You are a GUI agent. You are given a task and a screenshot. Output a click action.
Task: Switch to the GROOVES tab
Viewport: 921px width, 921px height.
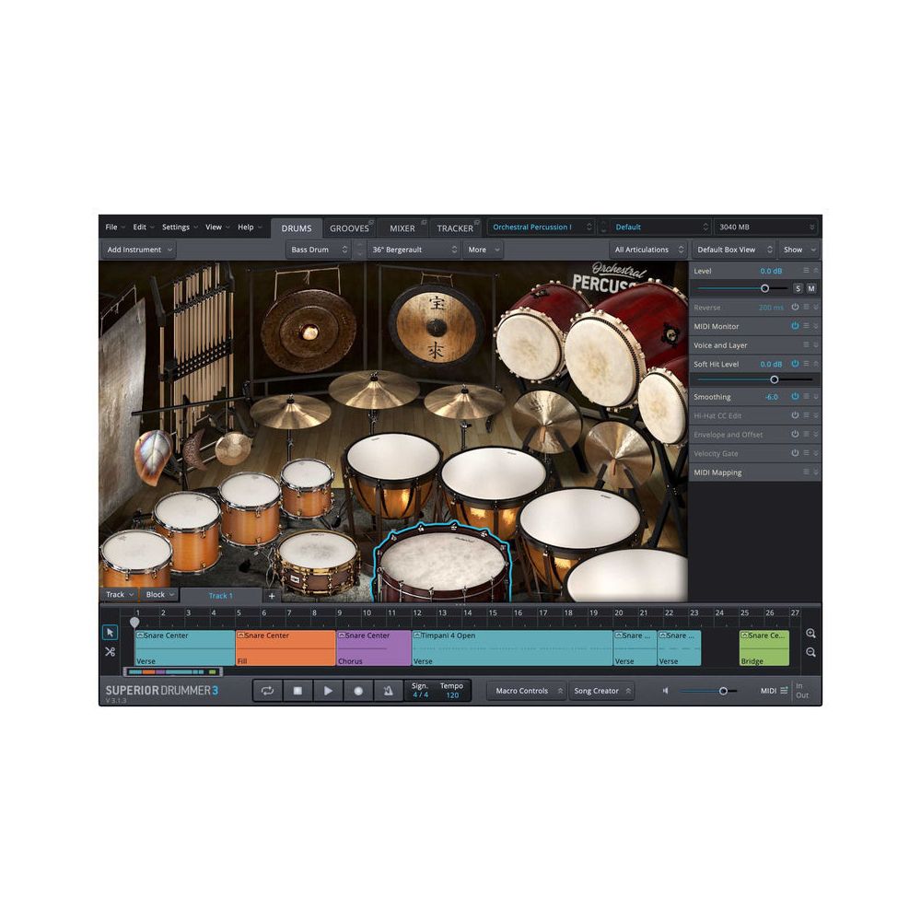pos(350,227)
